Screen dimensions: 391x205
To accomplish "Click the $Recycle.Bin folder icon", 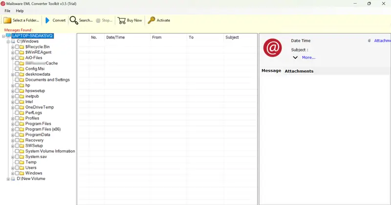I will [22, 47].
